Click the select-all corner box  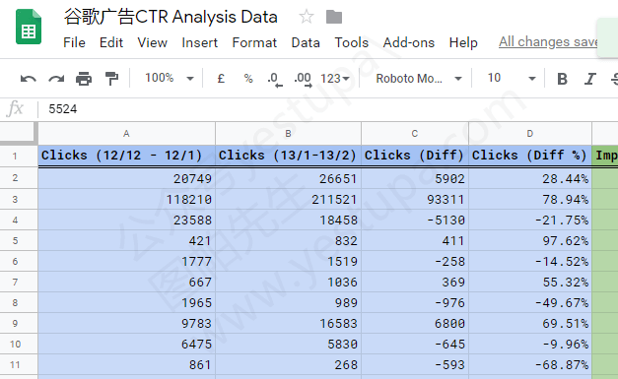point(18,133)
